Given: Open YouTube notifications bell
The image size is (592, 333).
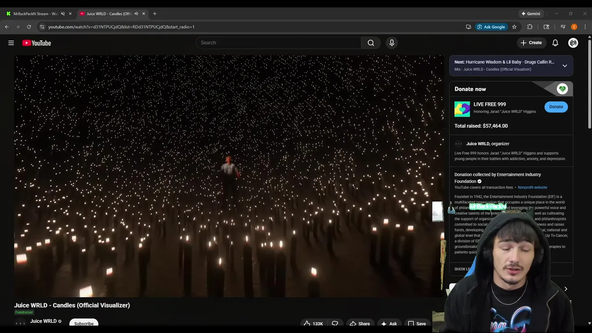Looking at the screenshot, I should [555, 43].
